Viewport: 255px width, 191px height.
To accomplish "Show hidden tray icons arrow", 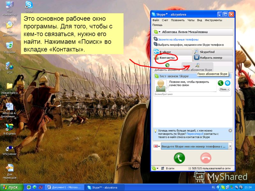I will click(x=218, y=187).
